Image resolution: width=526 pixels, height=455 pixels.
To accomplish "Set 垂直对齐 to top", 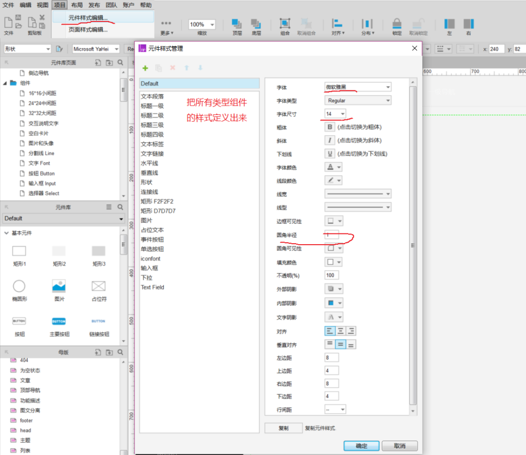I will (330, 344).
